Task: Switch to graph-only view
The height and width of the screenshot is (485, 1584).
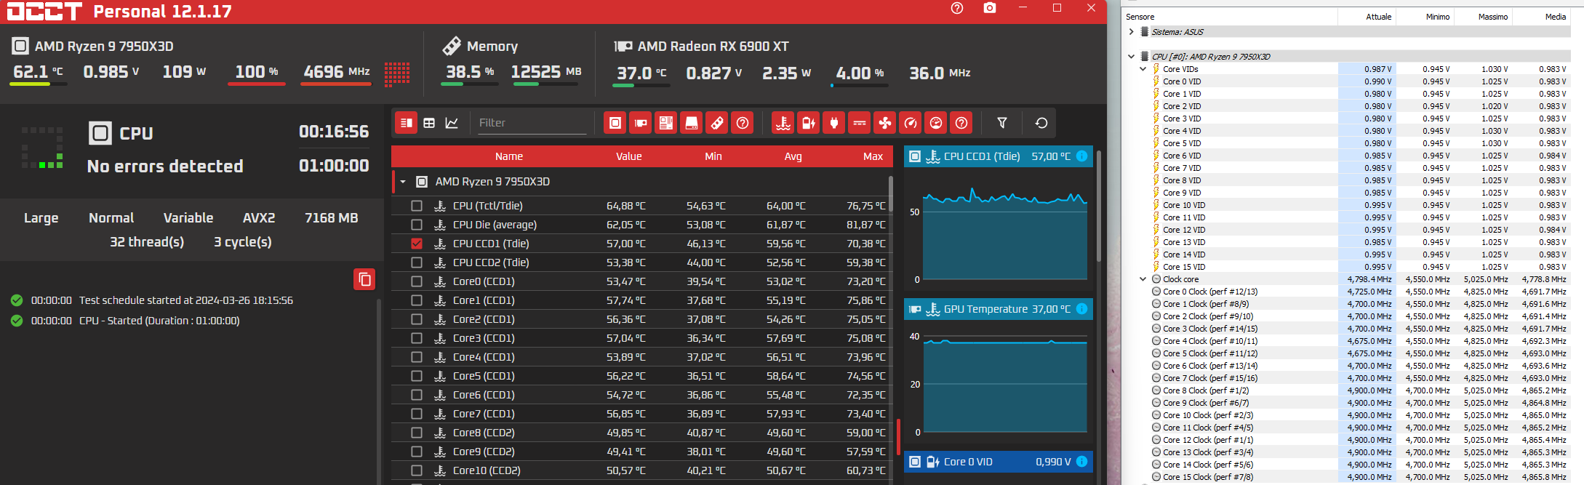Action: [x=452, y=123]
